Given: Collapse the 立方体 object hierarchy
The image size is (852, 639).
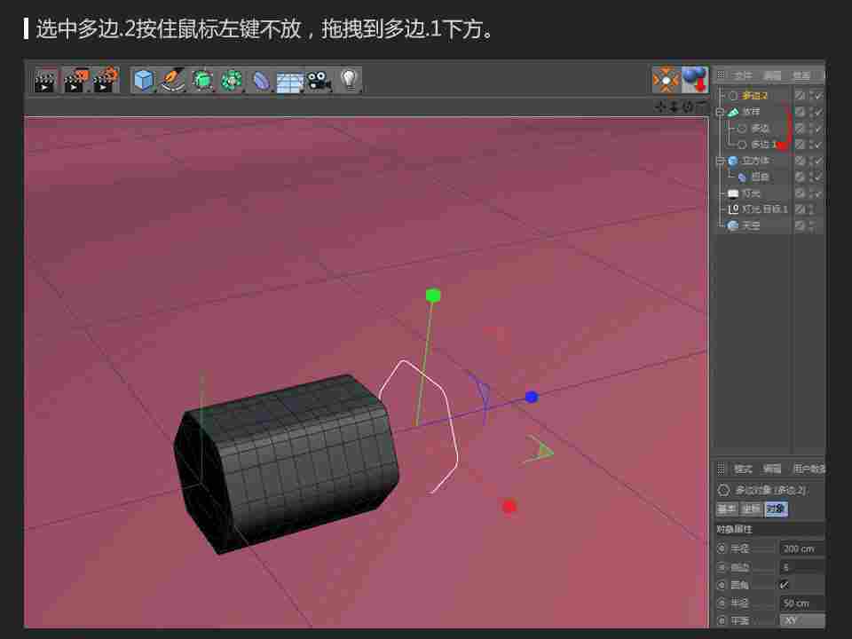Looking at the screenshot, I should coord(721,161).
